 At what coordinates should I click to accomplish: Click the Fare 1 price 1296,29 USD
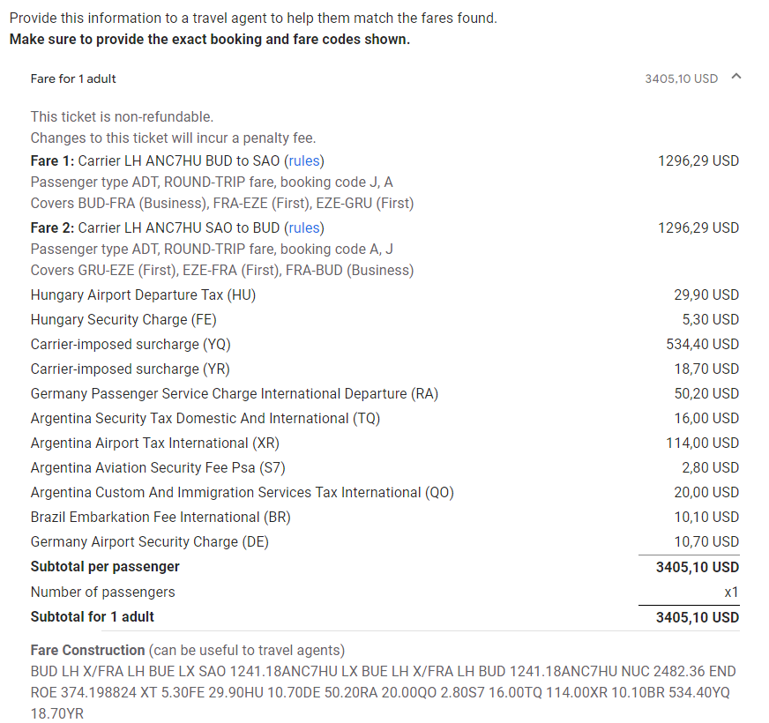click(698, 160)
